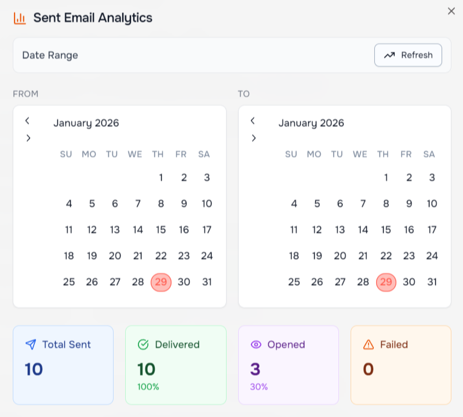
Task: Click the purple Opened eye icon
Action: (256, 345)
